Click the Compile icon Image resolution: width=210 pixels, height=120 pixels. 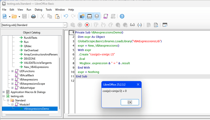73,25
